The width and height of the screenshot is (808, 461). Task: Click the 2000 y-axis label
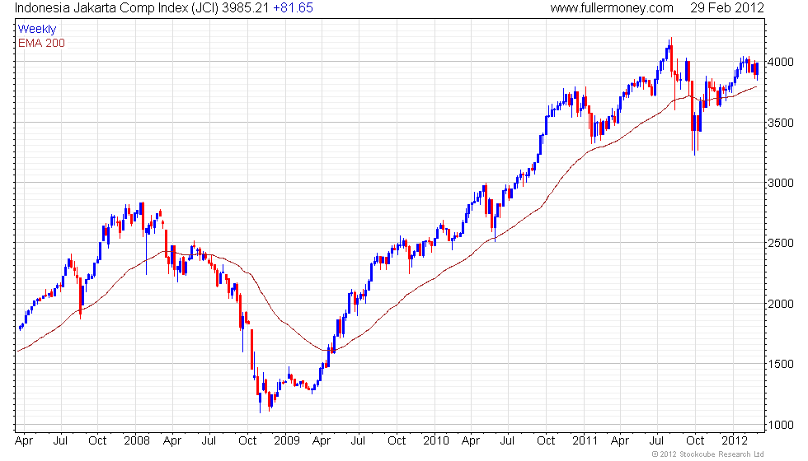point(781,304)
